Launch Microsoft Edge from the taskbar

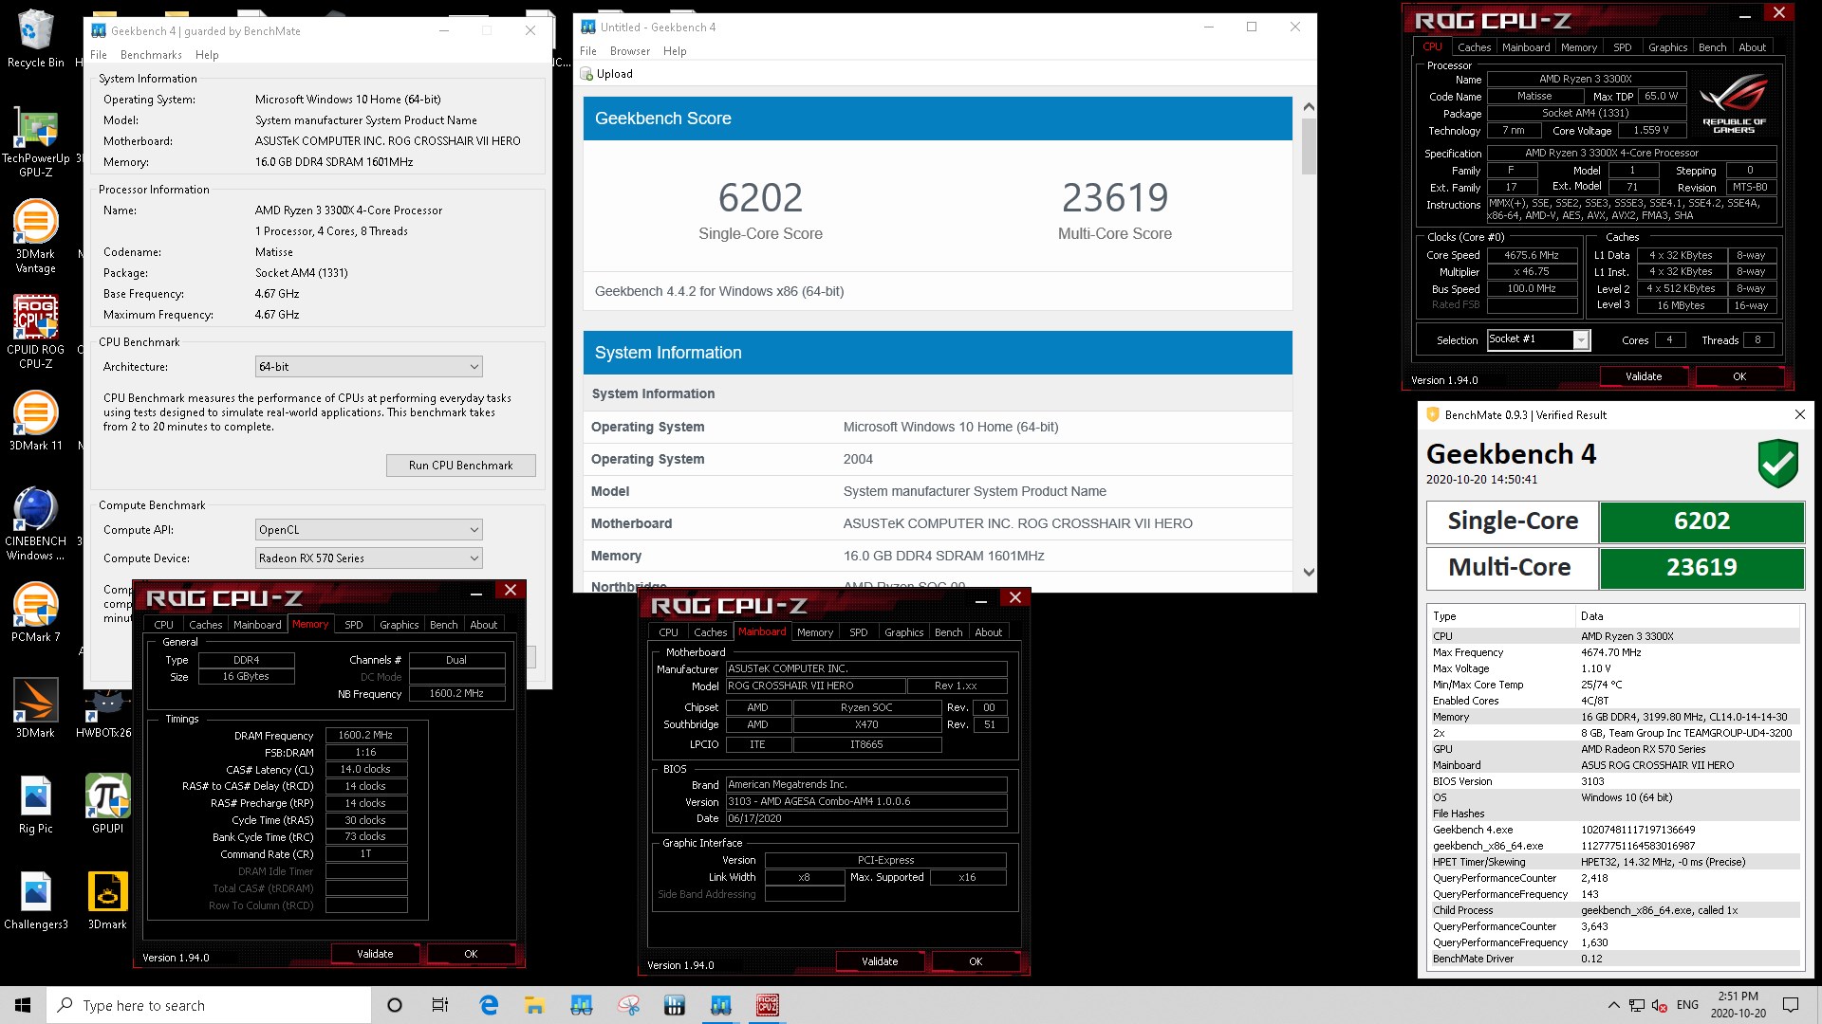point(489,1005)
